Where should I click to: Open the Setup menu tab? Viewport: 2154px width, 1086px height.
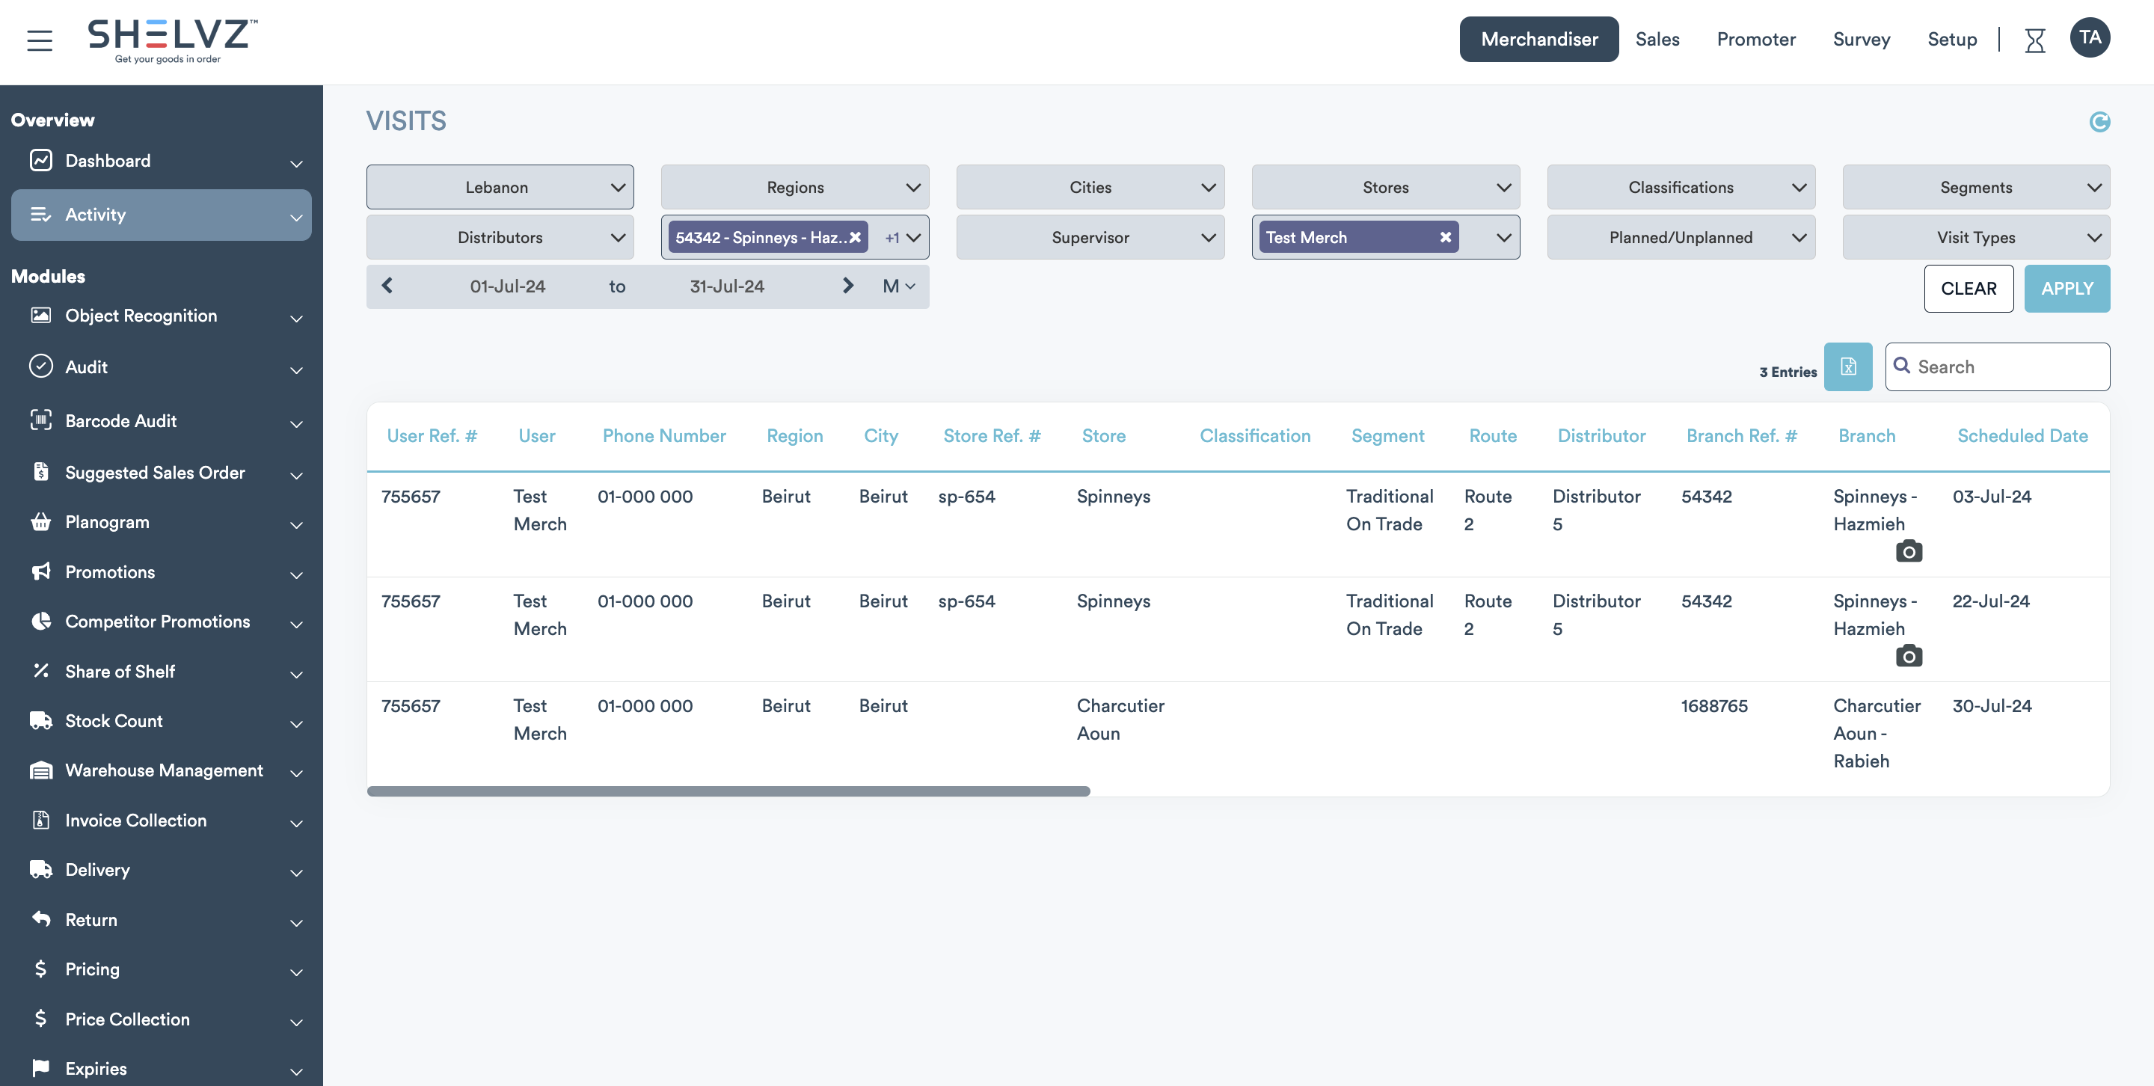[1951, 40]
